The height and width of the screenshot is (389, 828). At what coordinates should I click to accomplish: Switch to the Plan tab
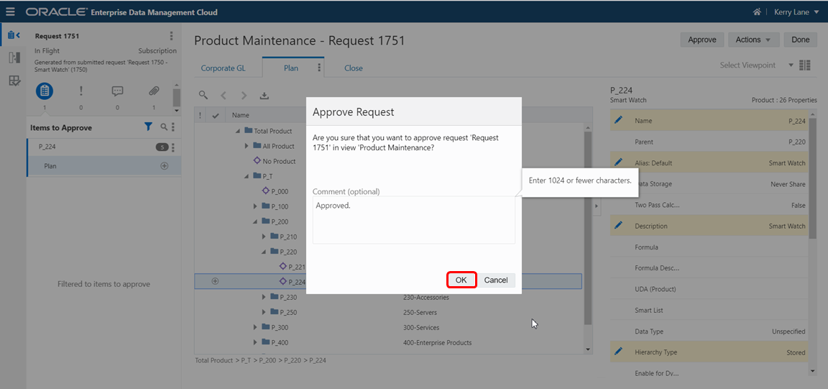coord(291,68)
